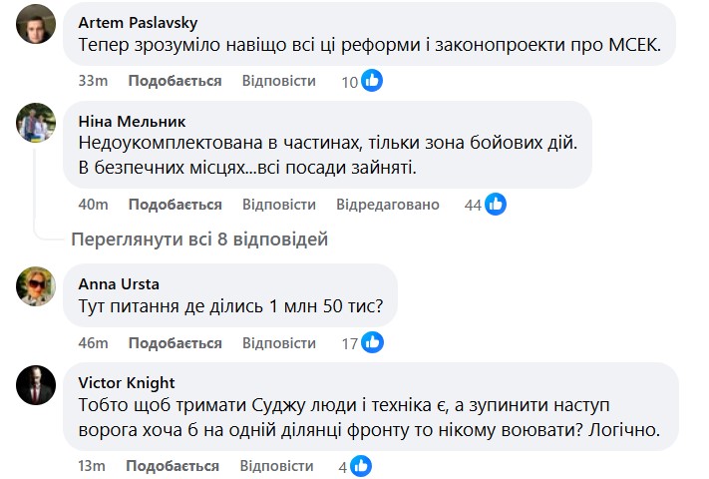Open Anna Ursta's profile name link
Viewport: 709px width, 479px height.
pos(118,282)
